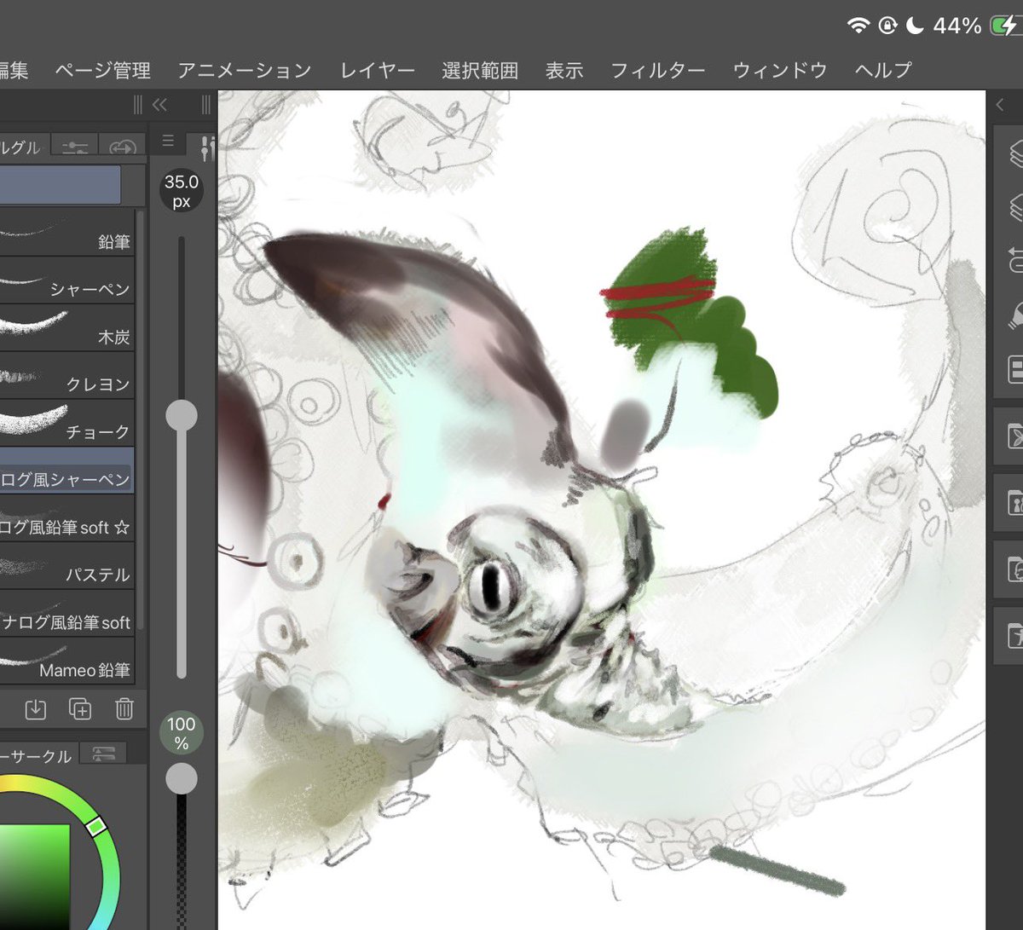Open the lower stacked-layers palette icon
1023x930 pixels.
click(1014, 206)
